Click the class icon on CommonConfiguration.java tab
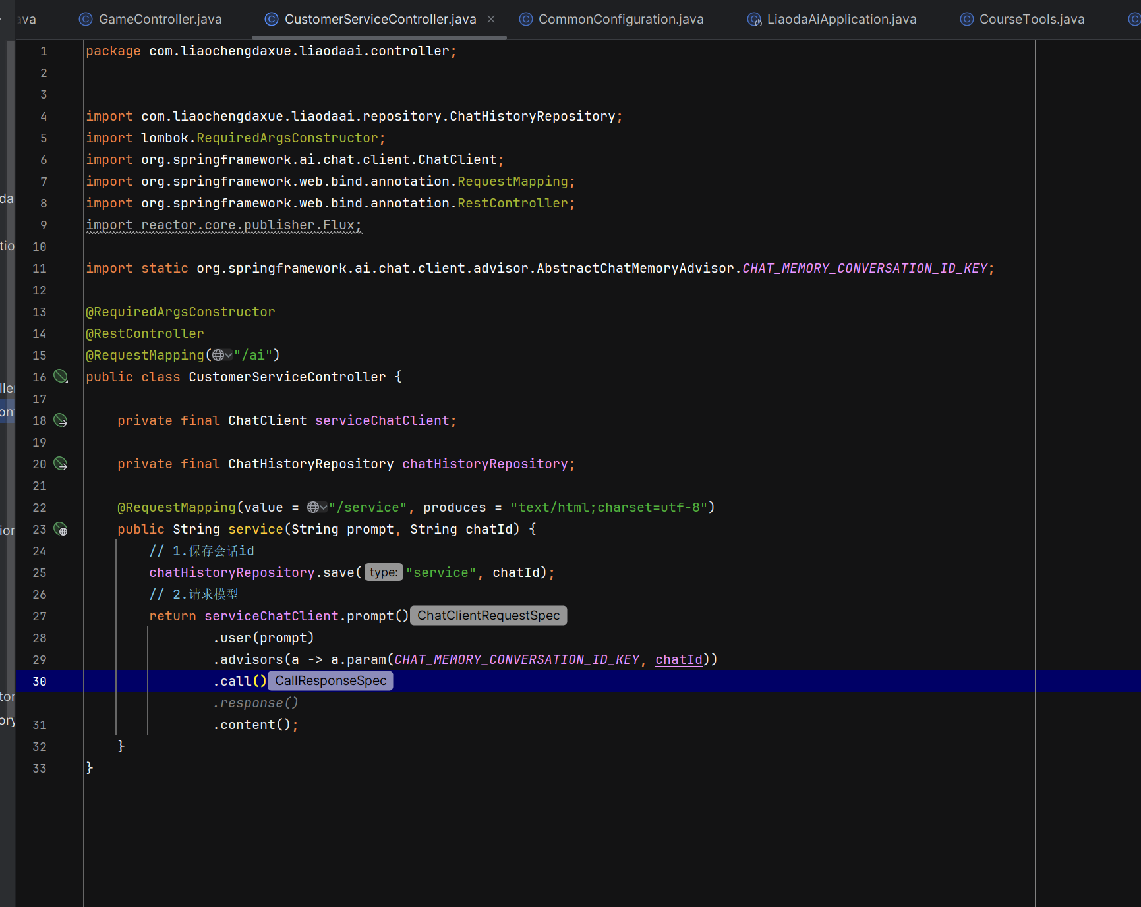 (525, 19)
